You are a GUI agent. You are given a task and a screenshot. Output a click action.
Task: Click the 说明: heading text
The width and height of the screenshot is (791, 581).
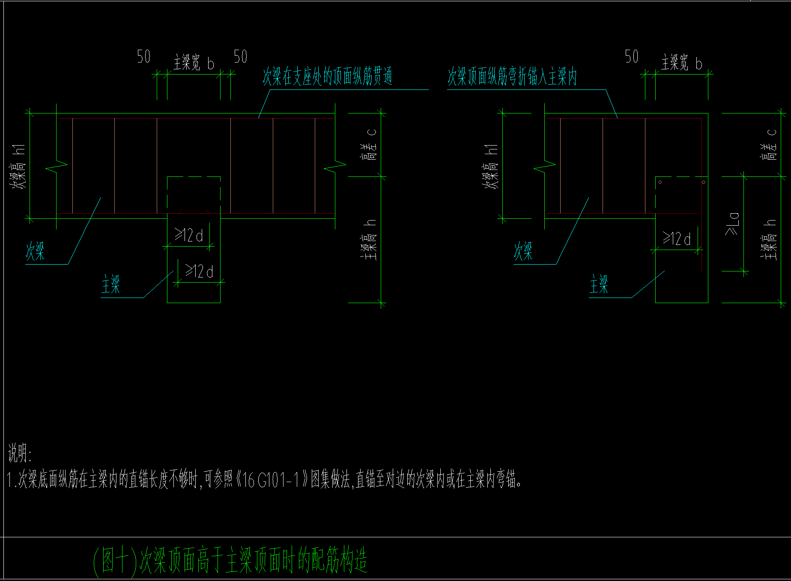click(20, 453)
